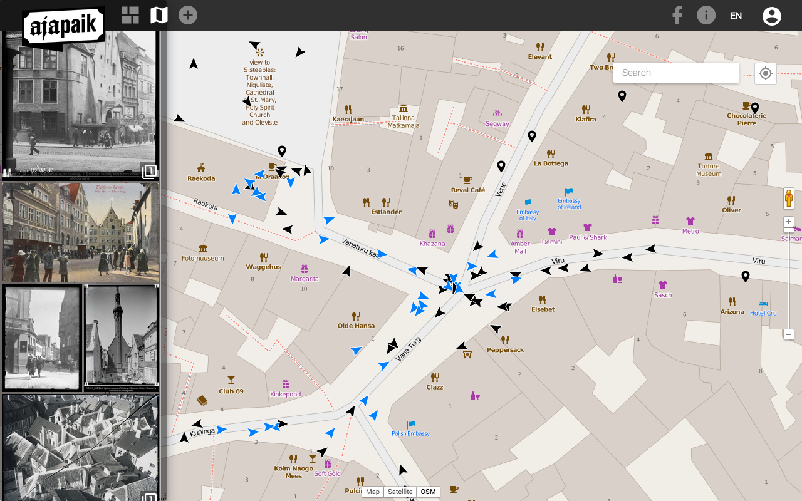This screenshot has height=501, width=802.
Task: Click the Olde Hansa restaurant icon
Action: tap(356, 316)
